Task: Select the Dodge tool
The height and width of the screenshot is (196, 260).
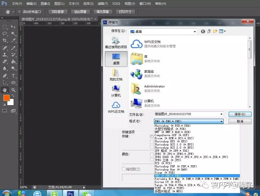Action: click(x=13, y=68)
